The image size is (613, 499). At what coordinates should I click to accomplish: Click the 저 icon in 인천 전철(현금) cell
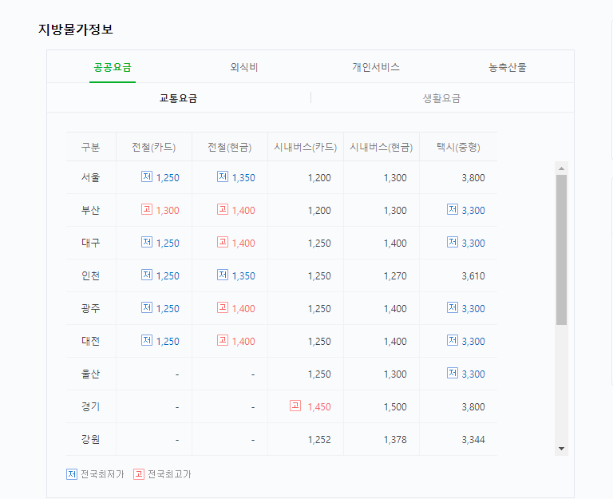(x=223, y=275)
